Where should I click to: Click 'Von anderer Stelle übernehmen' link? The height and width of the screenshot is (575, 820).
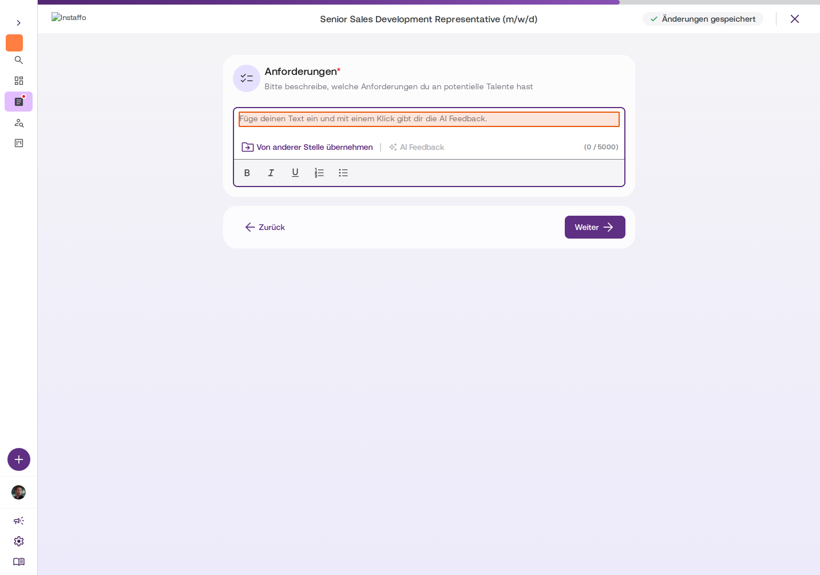pyautogui.click(x=307, y=147)
